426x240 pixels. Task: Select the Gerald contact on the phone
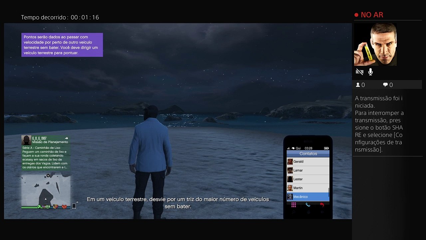click(x=308, y=161)
